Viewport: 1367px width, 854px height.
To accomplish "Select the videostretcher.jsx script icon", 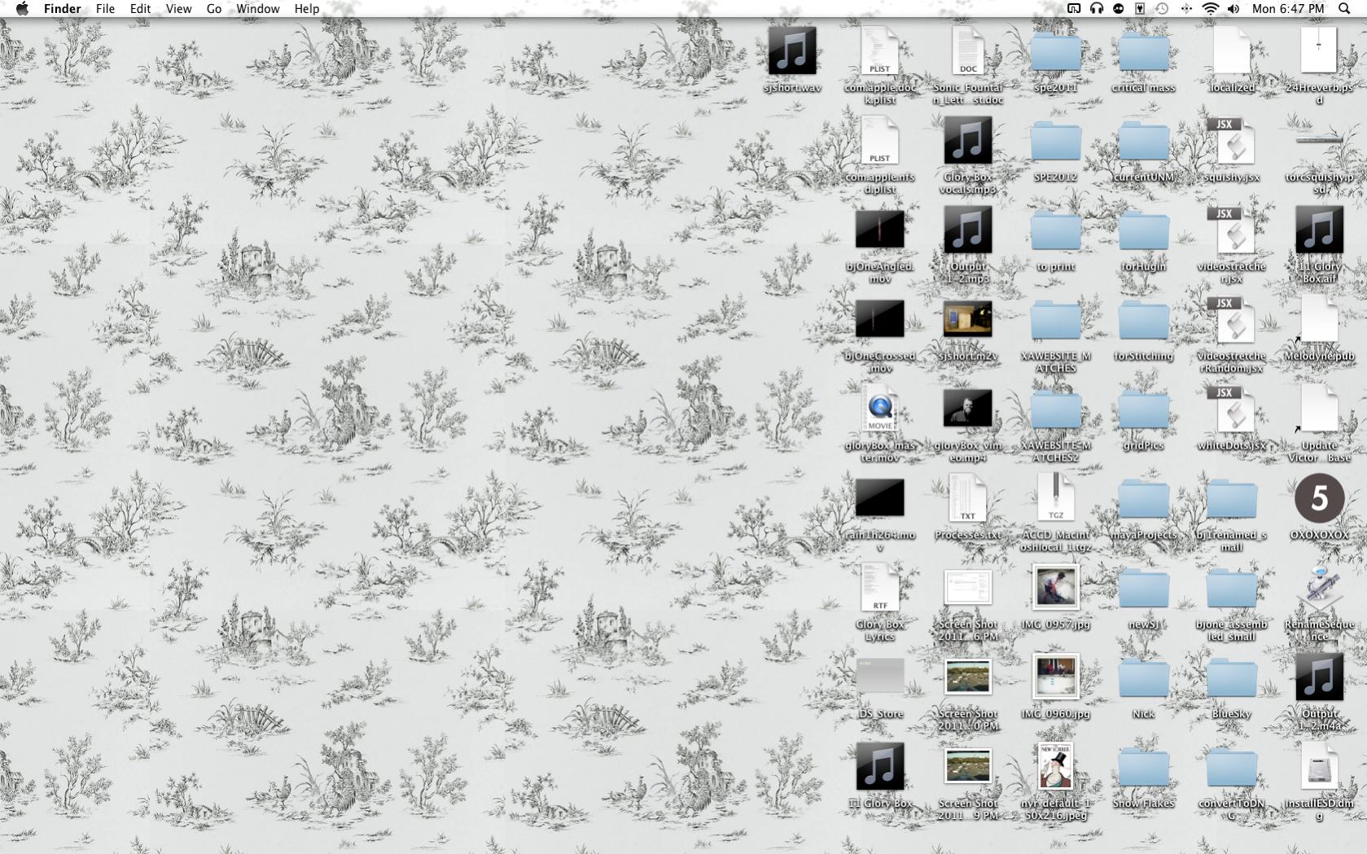I will [x=1231, y=230].
